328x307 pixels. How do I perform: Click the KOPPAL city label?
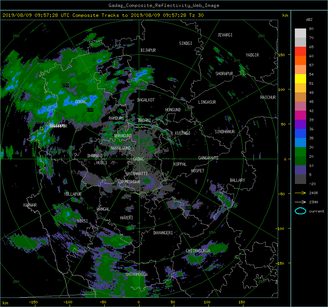pos(180,164)
